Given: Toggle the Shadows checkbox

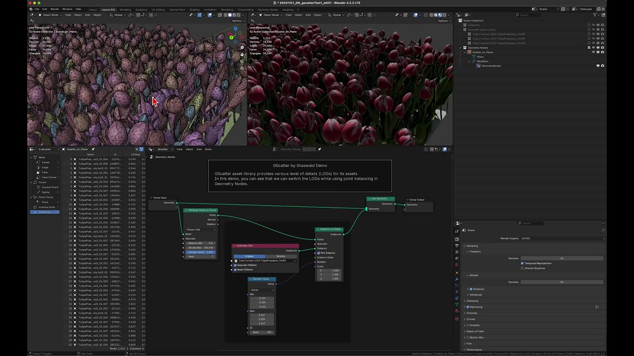Looking at the screenshot, I should [471, 289].
